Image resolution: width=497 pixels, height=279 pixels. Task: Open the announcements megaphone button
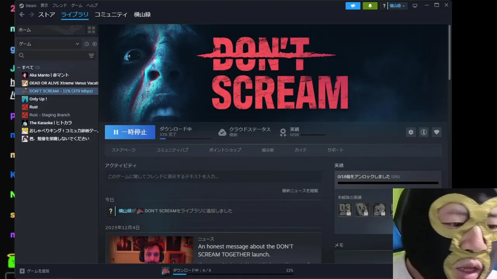click(353, 6)
